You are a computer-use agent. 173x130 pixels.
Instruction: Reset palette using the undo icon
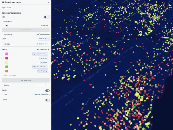click(38, 50)
